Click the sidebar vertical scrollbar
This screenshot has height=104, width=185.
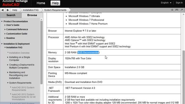41,53
